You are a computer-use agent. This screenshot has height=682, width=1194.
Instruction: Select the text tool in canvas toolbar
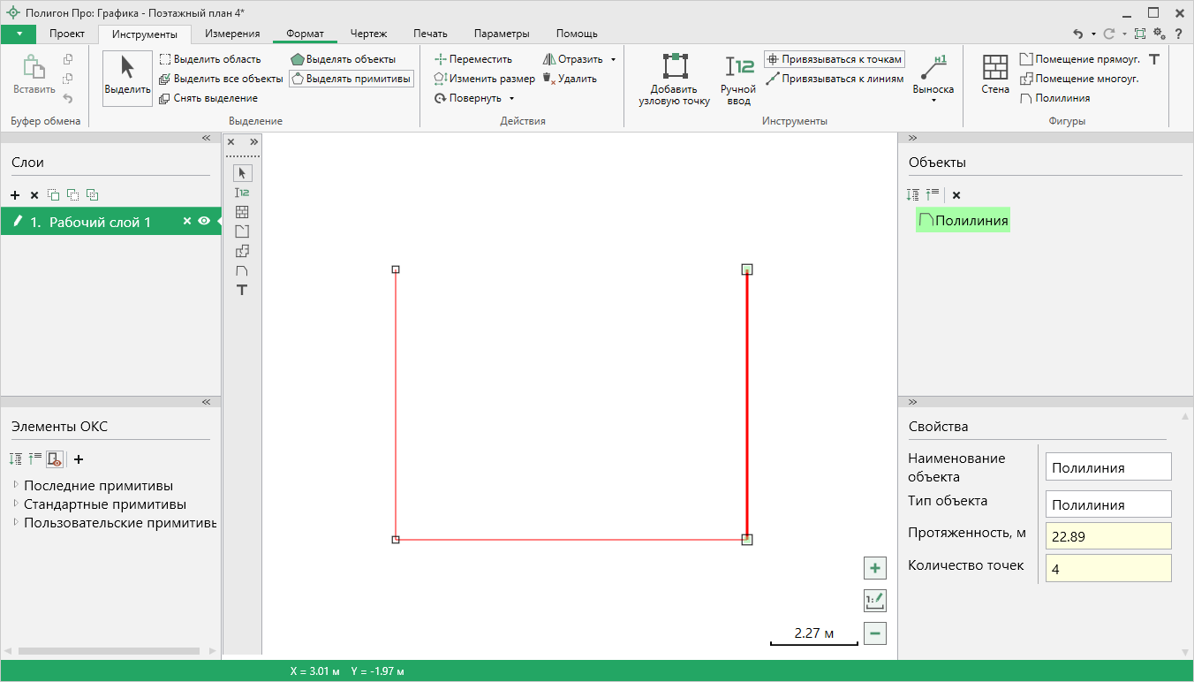241,290
